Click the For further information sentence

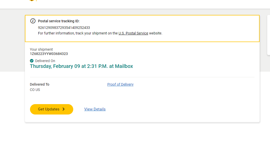[78, 33]
